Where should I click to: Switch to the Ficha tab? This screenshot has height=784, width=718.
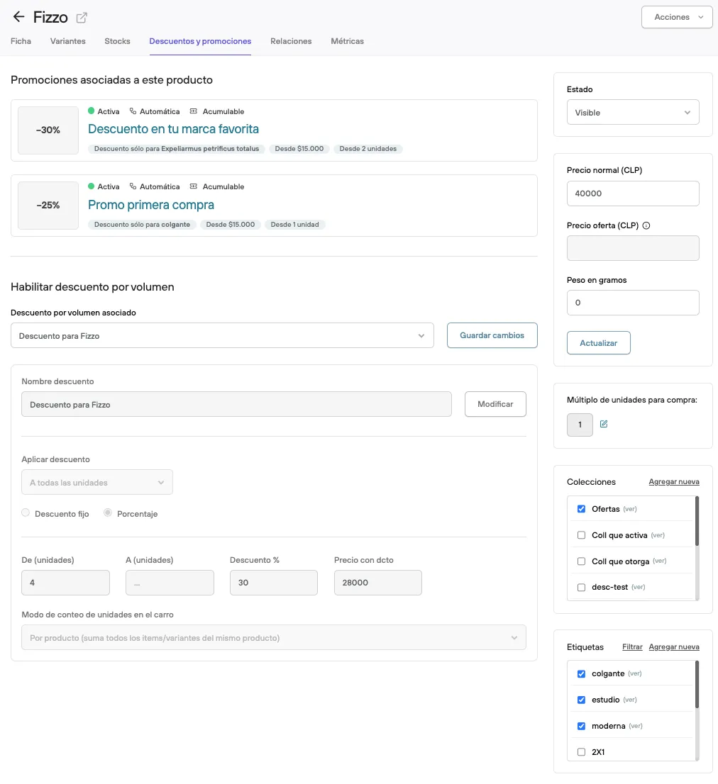21,41
